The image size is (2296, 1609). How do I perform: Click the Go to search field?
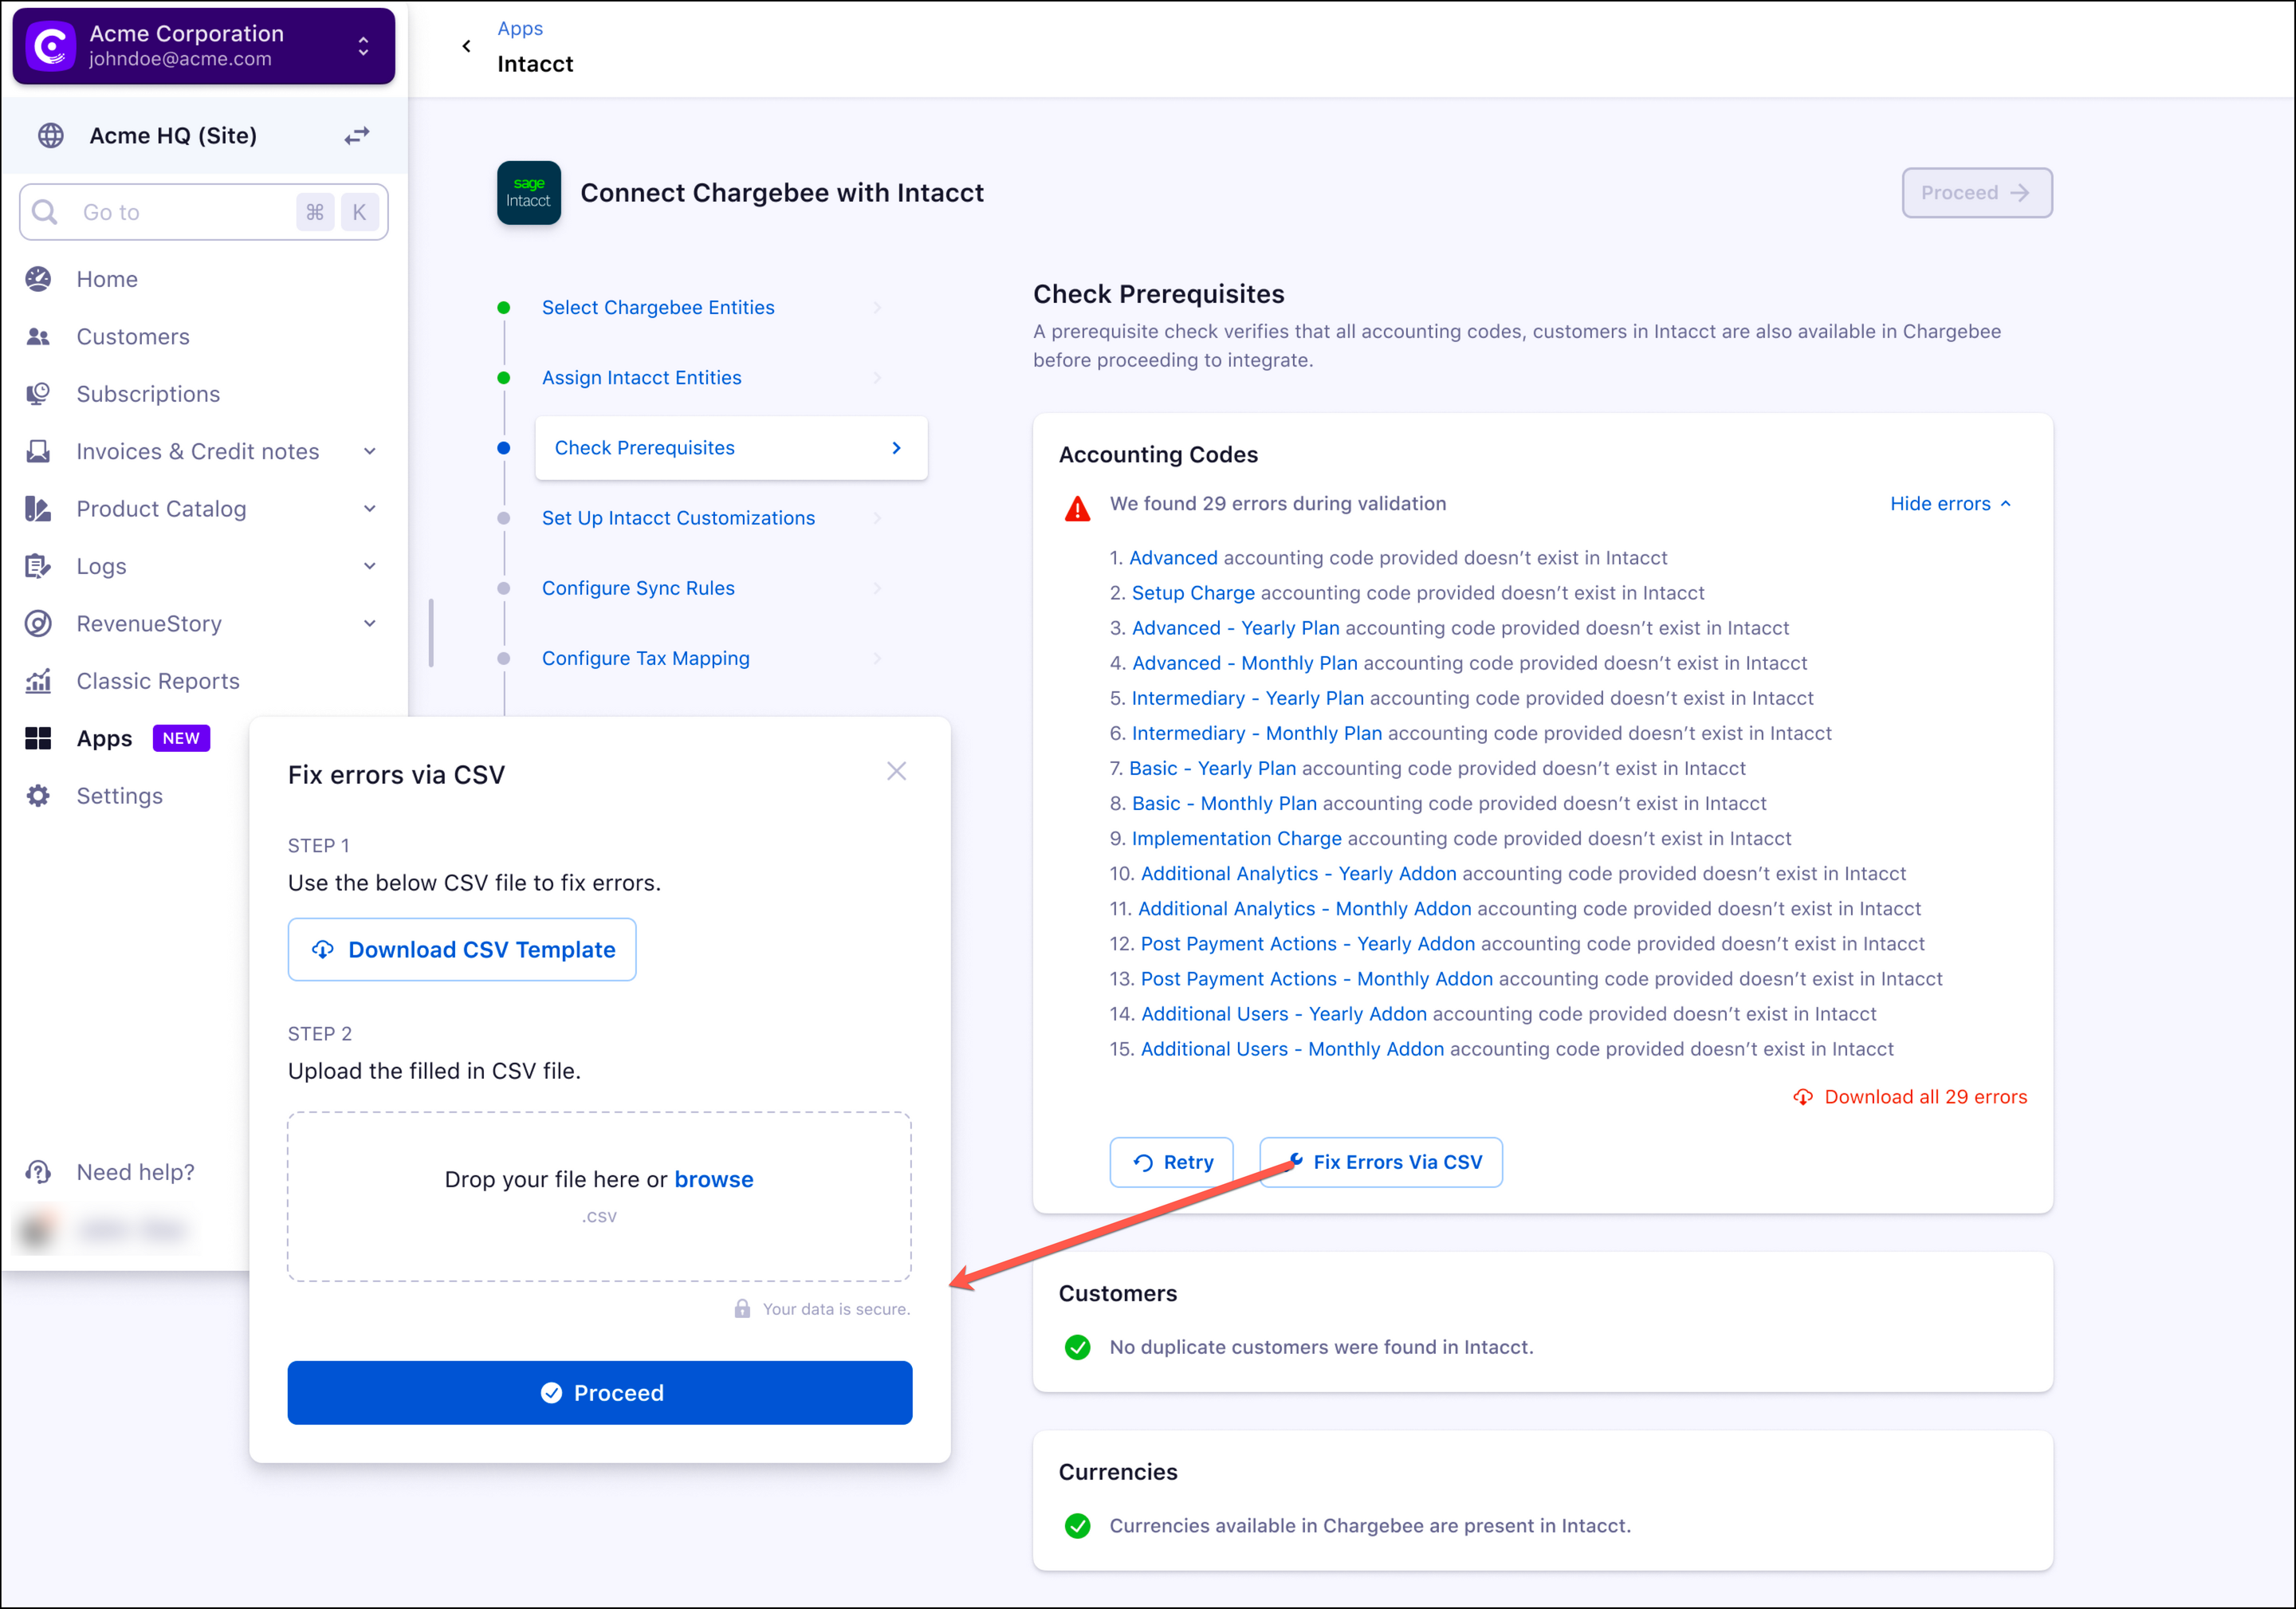(204, 212)
